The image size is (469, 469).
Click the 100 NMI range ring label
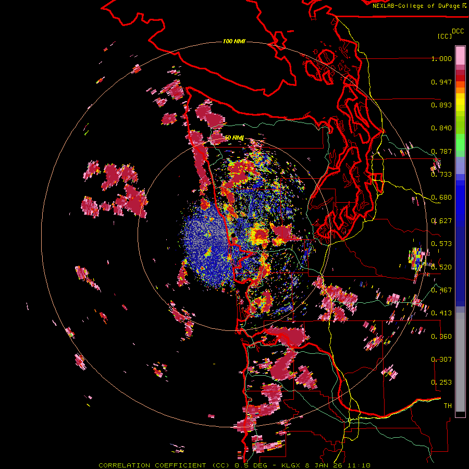(x=234, y=41)
